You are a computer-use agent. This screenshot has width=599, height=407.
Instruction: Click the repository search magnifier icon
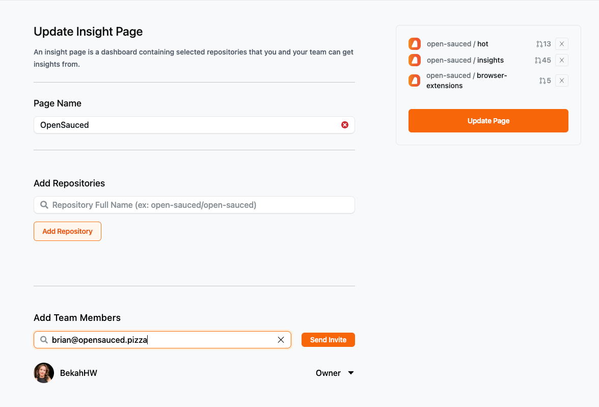[x=44, y=205]
